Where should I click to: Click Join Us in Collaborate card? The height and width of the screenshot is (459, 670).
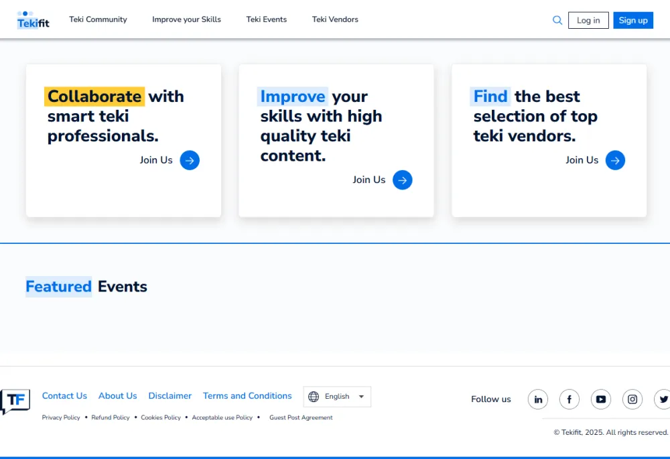pyautogui.click(x=156, y=160)
